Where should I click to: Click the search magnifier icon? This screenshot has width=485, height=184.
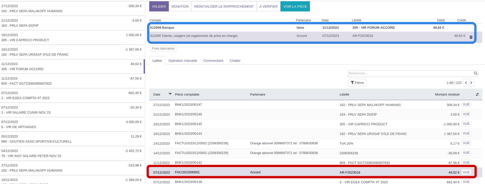pos(476,73)
